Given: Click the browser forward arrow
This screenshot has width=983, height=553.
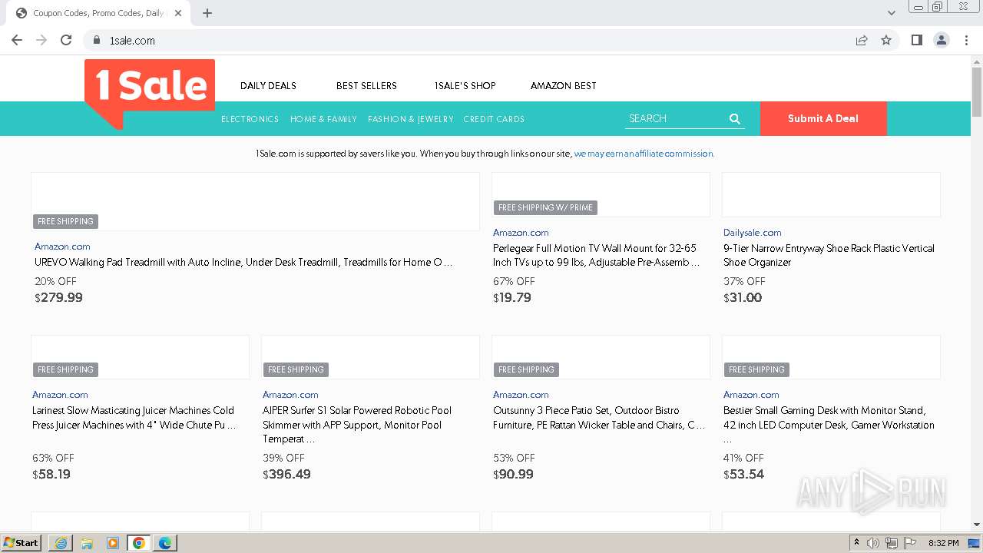Looking at the screenshot, I should (41, 40).
